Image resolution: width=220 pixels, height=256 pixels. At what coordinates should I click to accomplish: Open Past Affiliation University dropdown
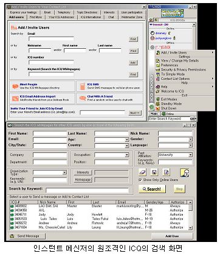(190, 155)
